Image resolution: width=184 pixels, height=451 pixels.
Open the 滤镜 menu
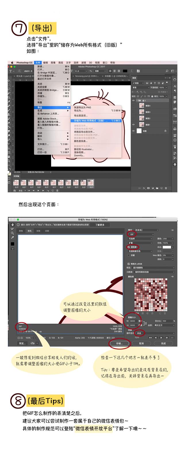(x=84, y=63)
